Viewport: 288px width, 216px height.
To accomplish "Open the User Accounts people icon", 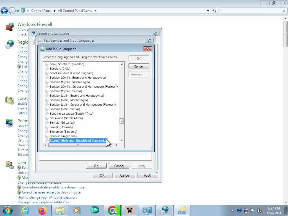I will point(10,165).
